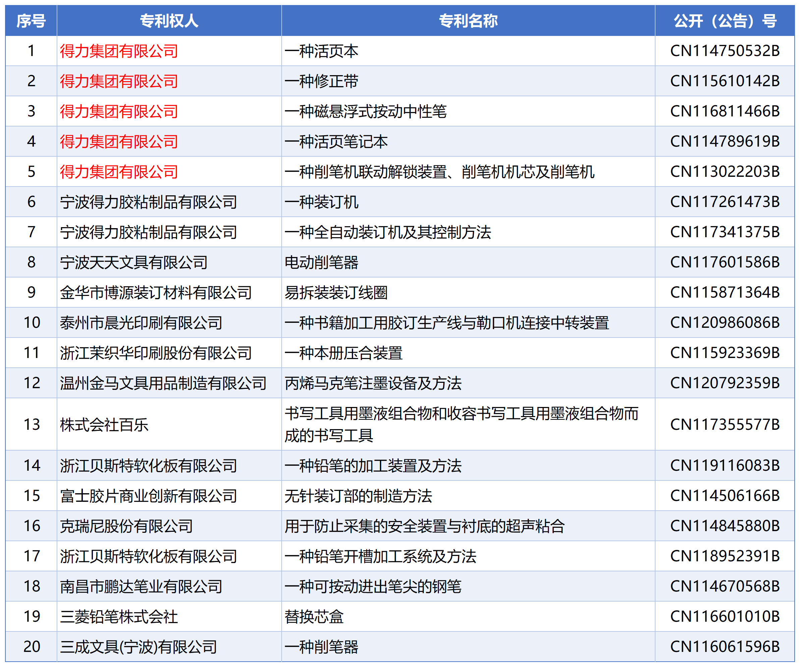Select patent name 一种铅笔开槽加工系统及方法

(x=380, y=557)
